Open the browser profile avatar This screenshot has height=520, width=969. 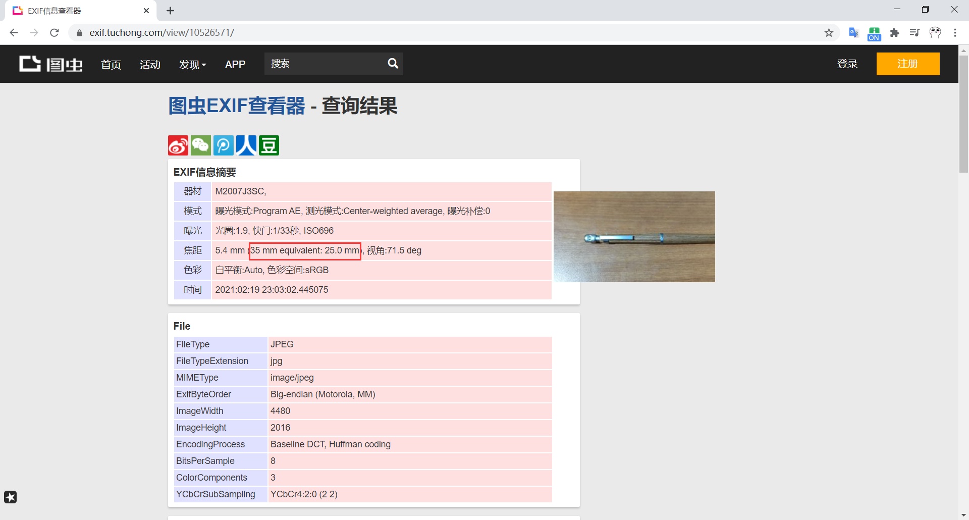[935, 32]
